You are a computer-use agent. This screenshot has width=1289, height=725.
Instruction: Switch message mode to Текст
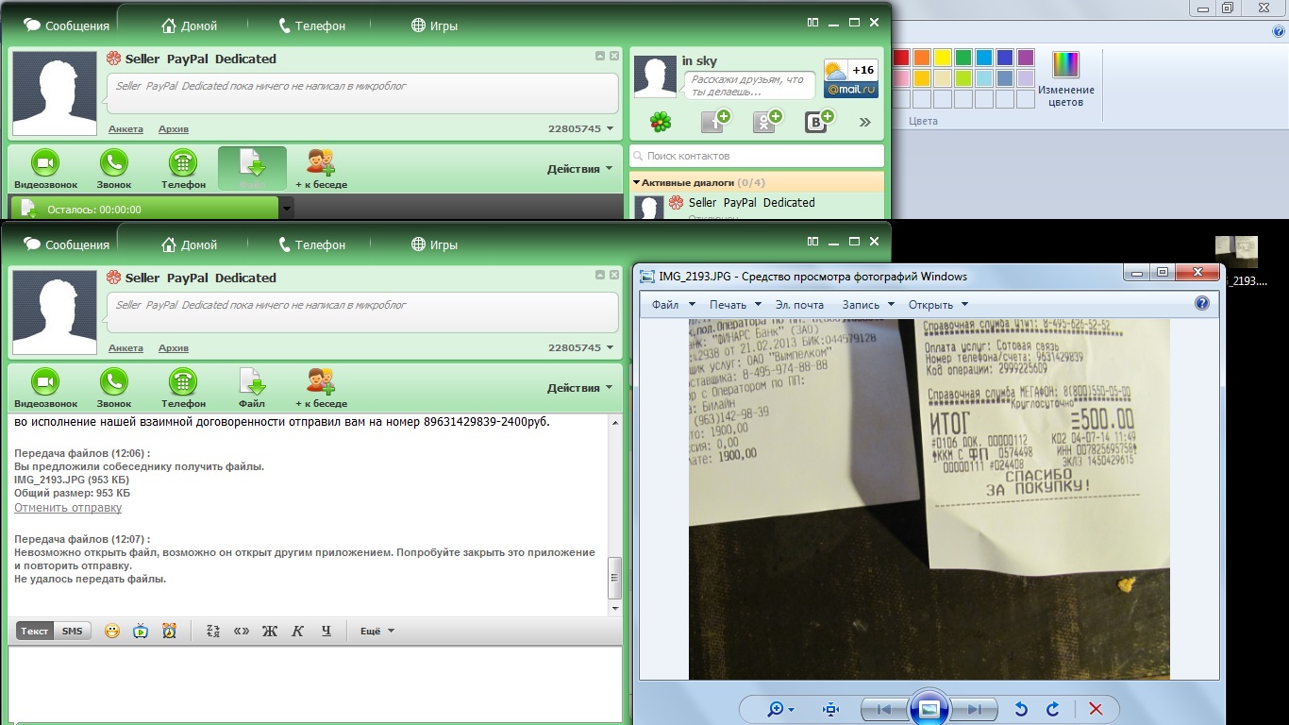click(35, 631)
